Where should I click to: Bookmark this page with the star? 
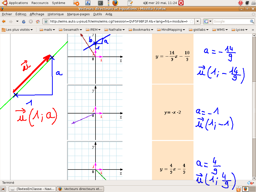pos(191,21)
